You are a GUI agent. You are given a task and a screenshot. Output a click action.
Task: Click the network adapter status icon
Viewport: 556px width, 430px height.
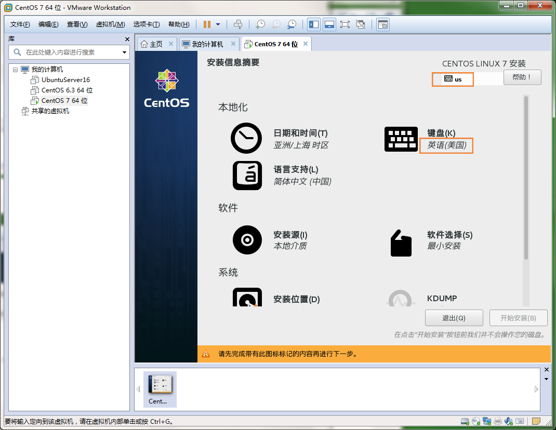tap(487, 421)
